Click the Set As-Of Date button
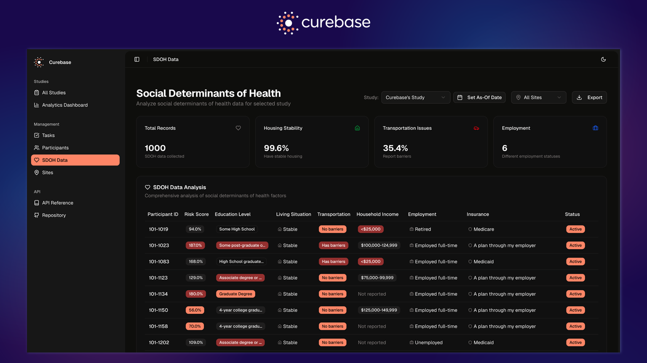 point(479,97)
